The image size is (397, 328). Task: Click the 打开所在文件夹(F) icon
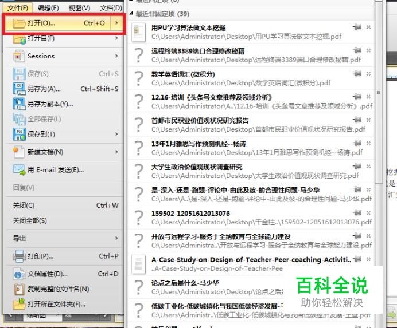(x=20, y=305)
